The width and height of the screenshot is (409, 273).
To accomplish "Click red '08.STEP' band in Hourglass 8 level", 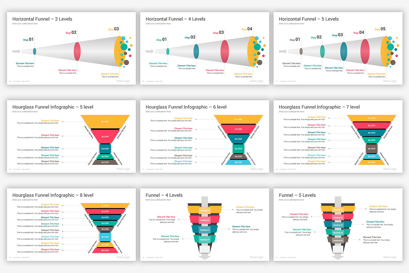I will [x=105, y=250].
